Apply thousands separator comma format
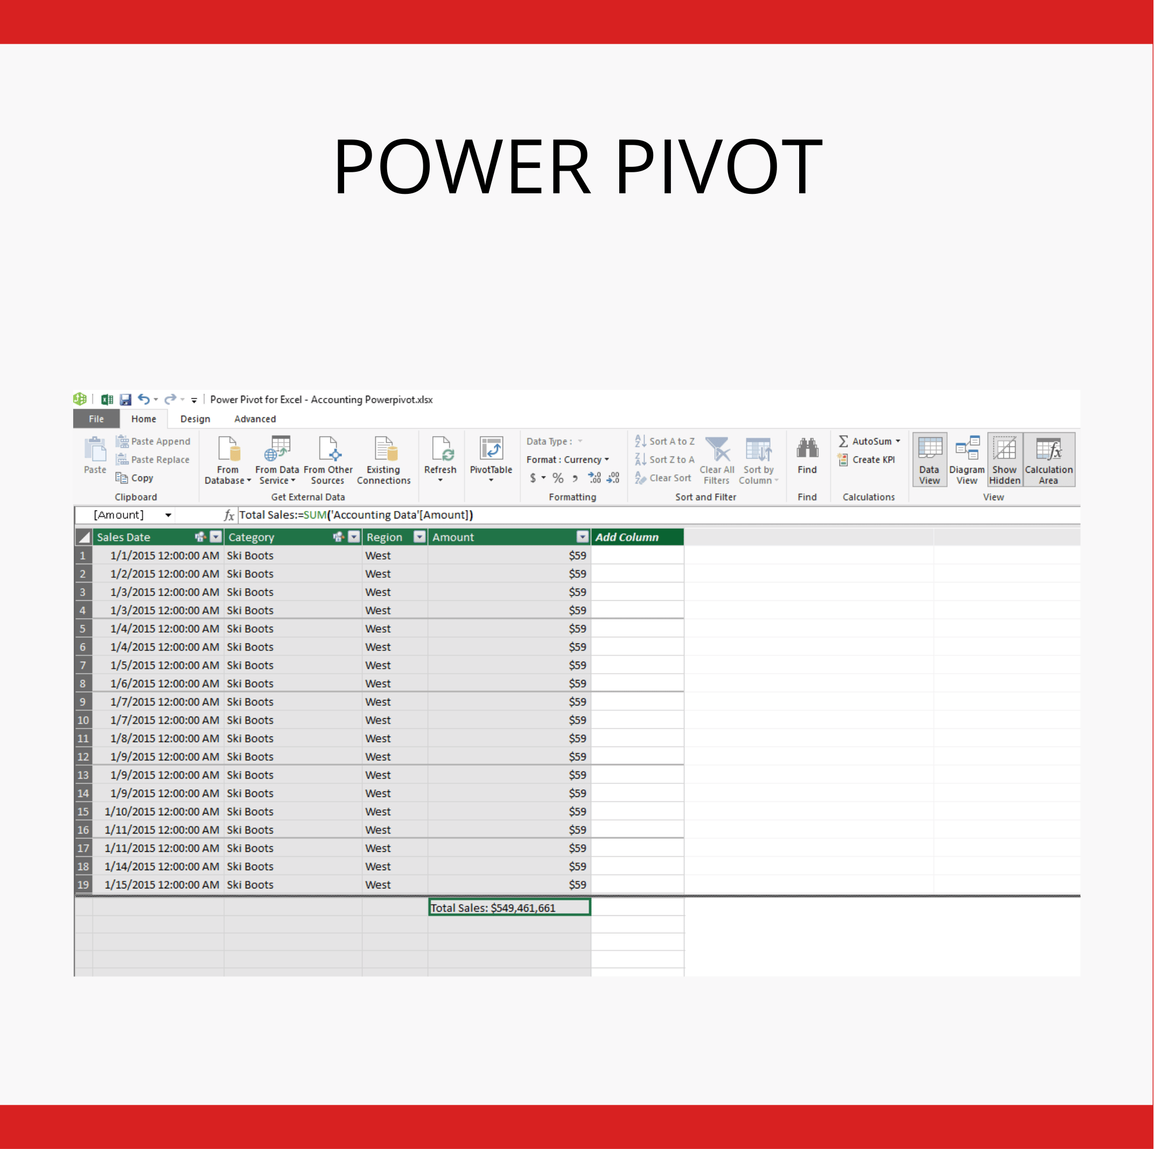The width and height of the screenshot is (1154, 1149). pyautogui.click(x=575, y=478)
